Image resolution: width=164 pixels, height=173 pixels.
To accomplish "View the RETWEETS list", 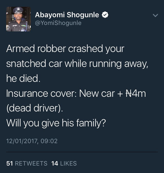I will [x=31, y=163].
